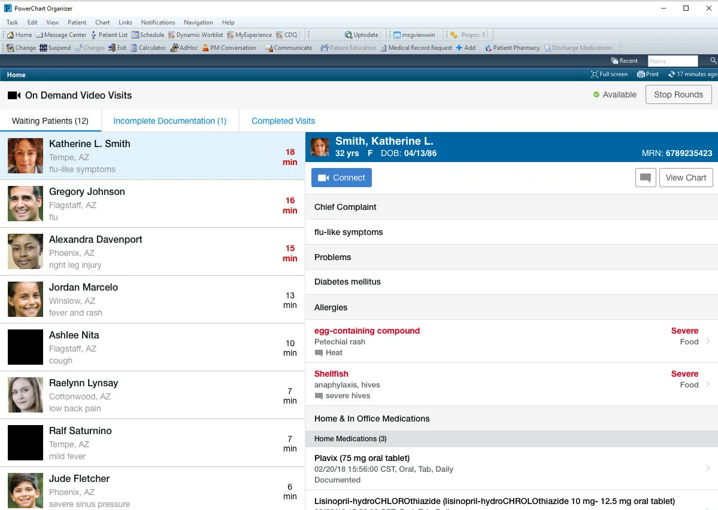718x510 pixels.
Task: Click MRN 6789235423 in banner
Action: click(x=677, y=154)
